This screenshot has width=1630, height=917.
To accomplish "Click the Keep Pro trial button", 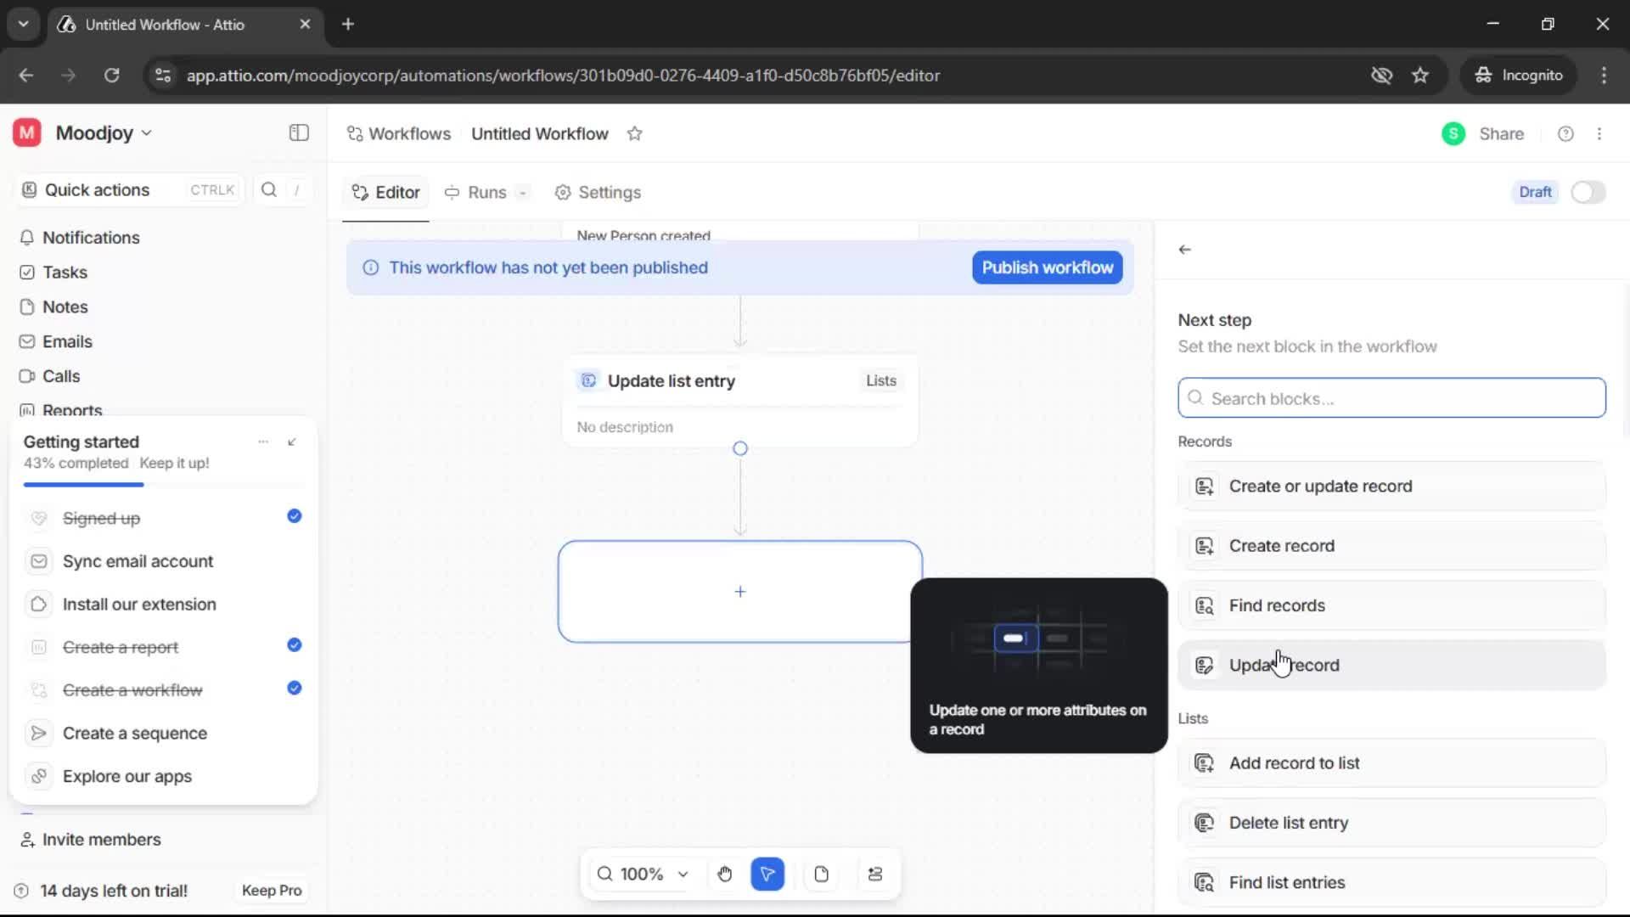I will pos(271,890).
